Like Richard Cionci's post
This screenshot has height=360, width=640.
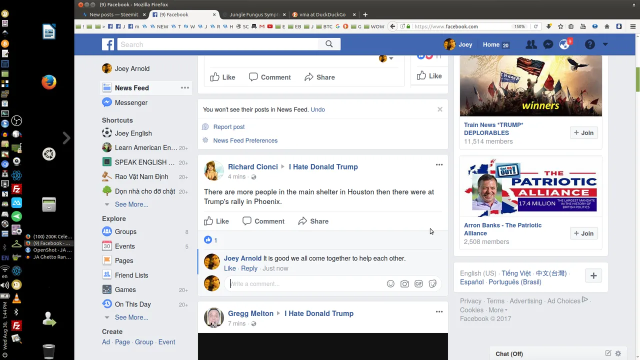tap(216, 221)
